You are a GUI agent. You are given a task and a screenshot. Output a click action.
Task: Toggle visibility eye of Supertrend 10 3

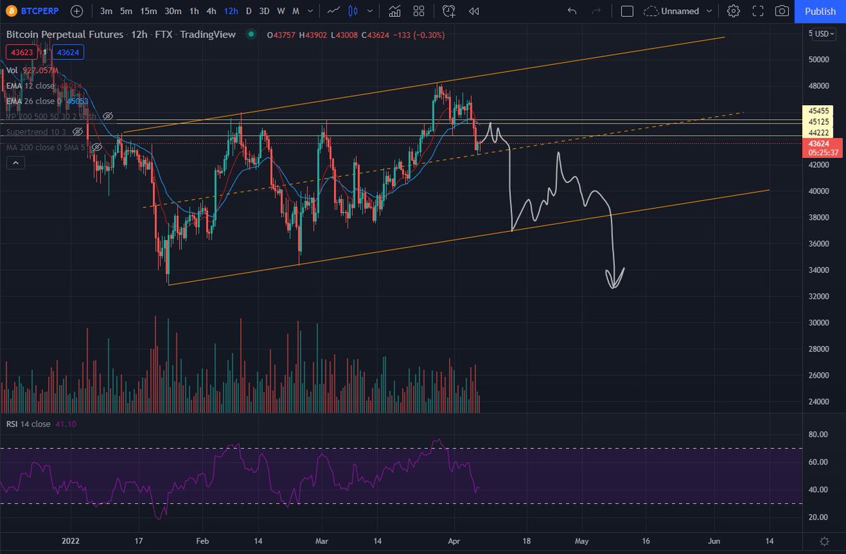[x=78, y=131]
